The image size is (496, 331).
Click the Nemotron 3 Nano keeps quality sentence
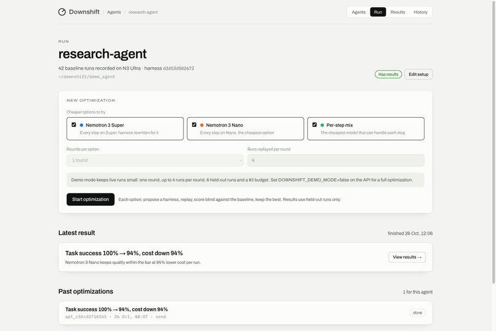point(133,262)
